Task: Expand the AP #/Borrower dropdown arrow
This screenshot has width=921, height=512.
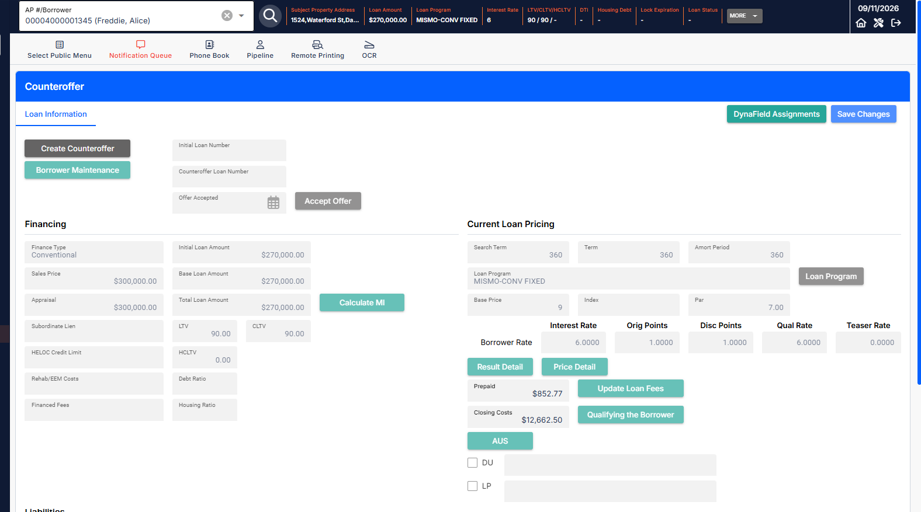Action: (x=241, y=16)
